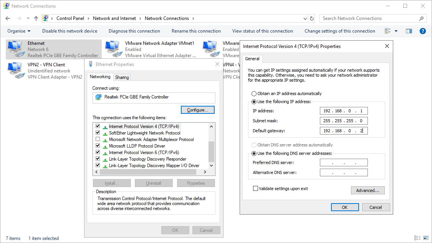Close the Ethernet Properties dialog
This screenshot has width=432, height=243.
point(217,64)
